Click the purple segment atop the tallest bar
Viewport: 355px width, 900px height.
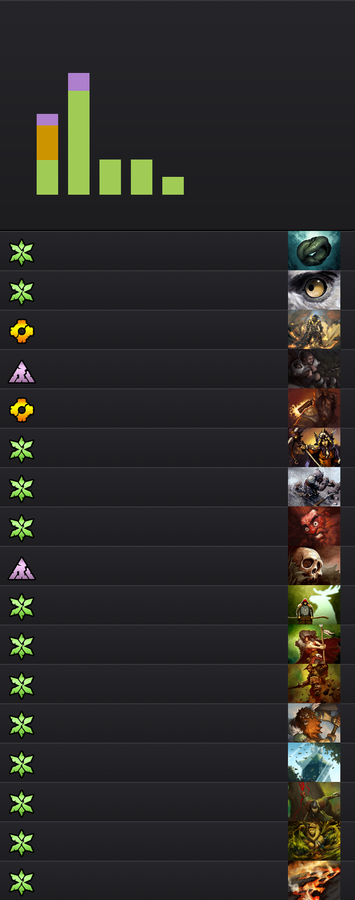[79, 82]
